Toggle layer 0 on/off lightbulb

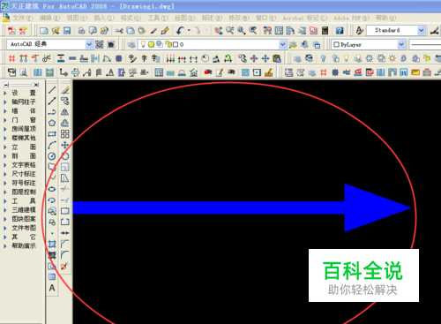tap(143, 44)
